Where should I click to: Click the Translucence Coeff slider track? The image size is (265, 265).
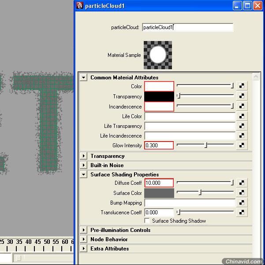tap(205, 212)
